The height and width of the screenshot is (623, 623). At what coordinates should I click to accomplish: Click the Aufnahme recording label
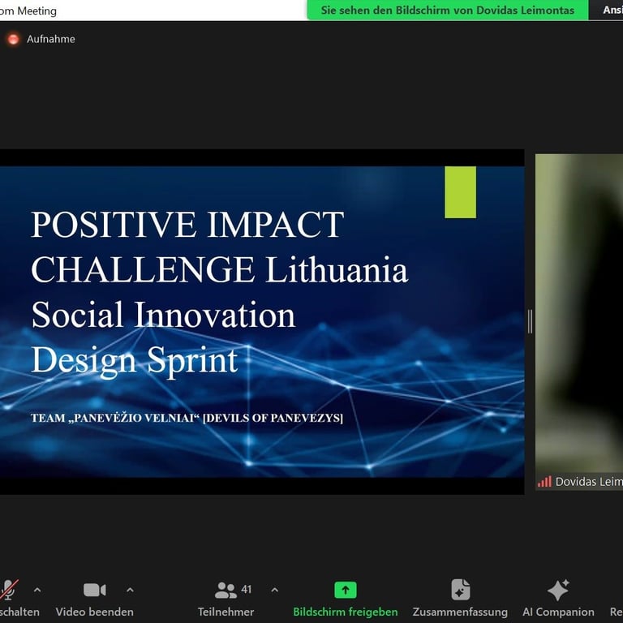pyautogui.click(x=51, y=39)
